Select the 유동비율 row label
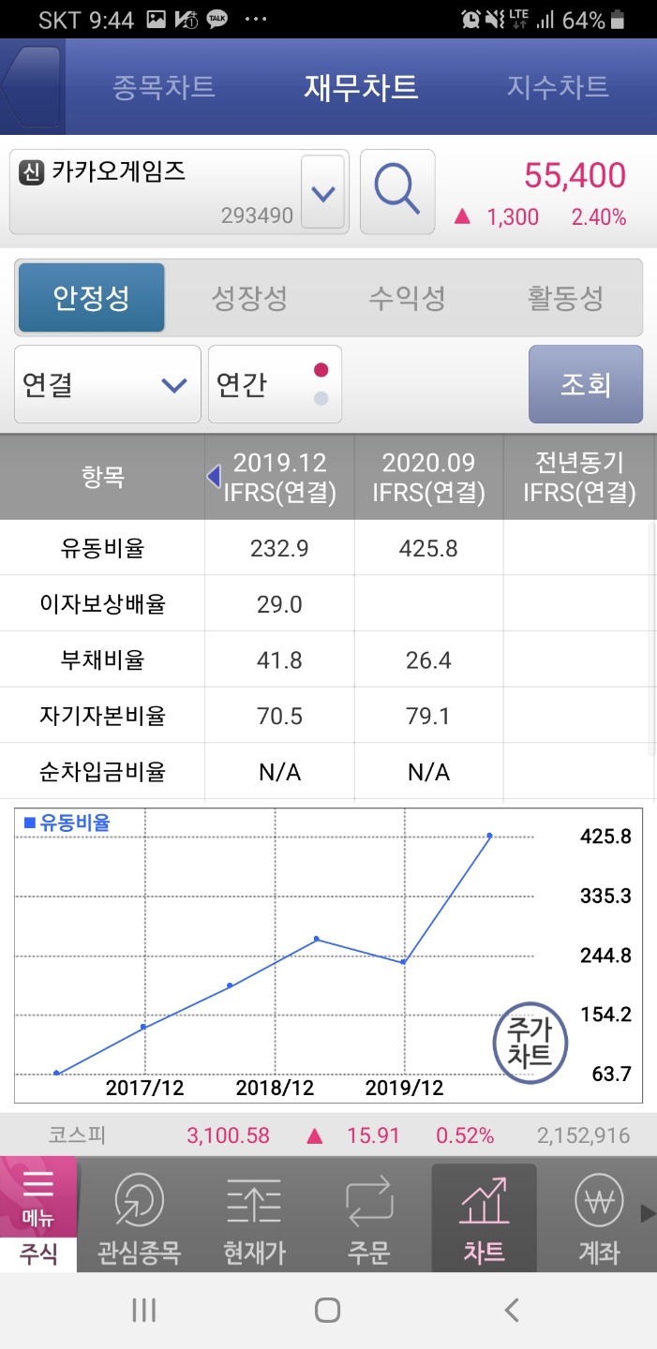Image resolution: width=657 pixels, height=1349 pixels. pyautogui.click(x=102, y=548)
